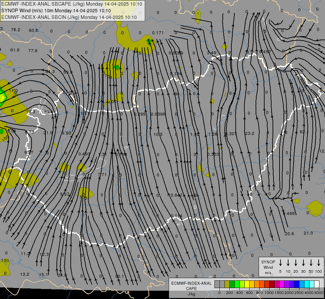Click the 800 tick label on CAPE scale
325x299 pixels.
pos(259,293)
